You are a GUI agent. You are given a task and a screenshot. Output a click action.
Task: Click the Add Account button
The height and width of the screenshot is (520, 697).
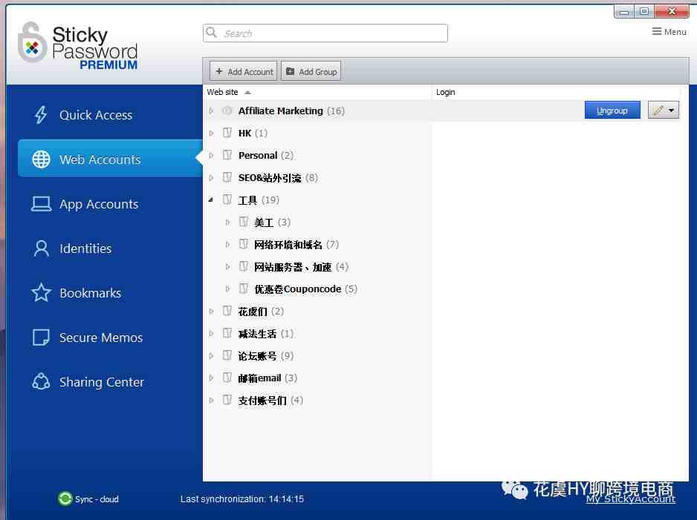tap(243, 71)
